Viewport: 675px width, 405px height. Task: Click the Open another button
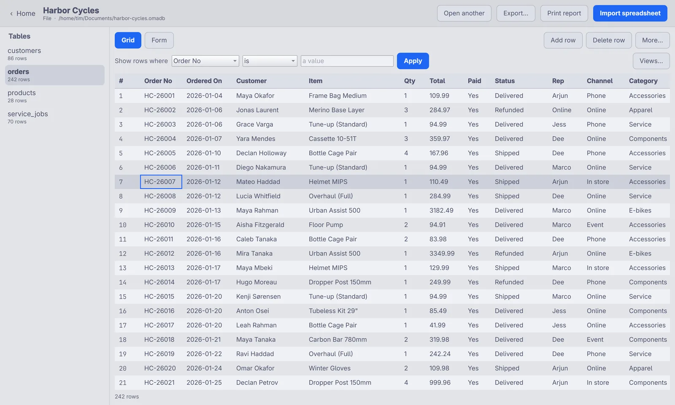click(x=464, y=13)
